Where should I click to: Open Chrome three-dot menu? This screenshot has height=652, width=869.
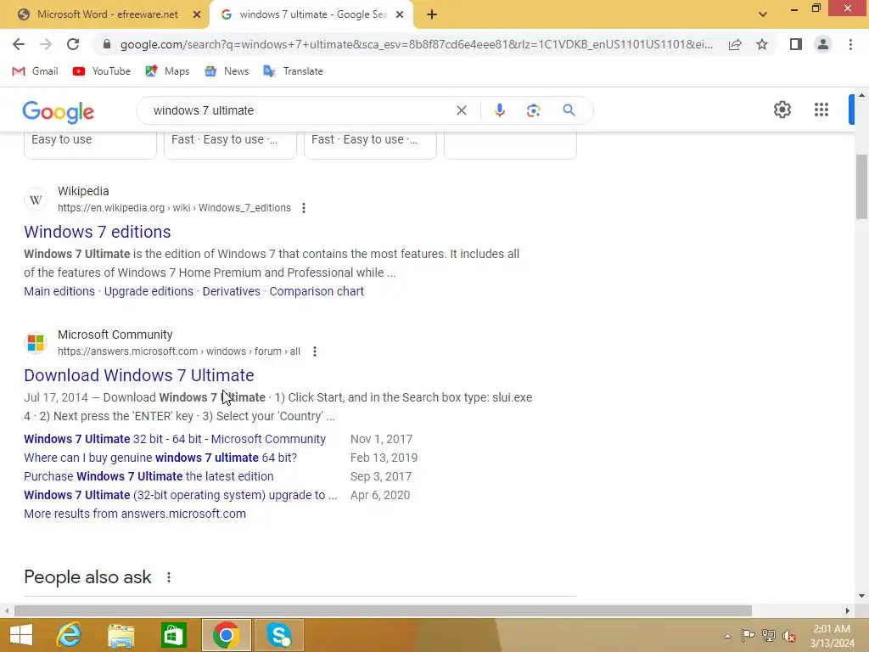tap(850, 44)
